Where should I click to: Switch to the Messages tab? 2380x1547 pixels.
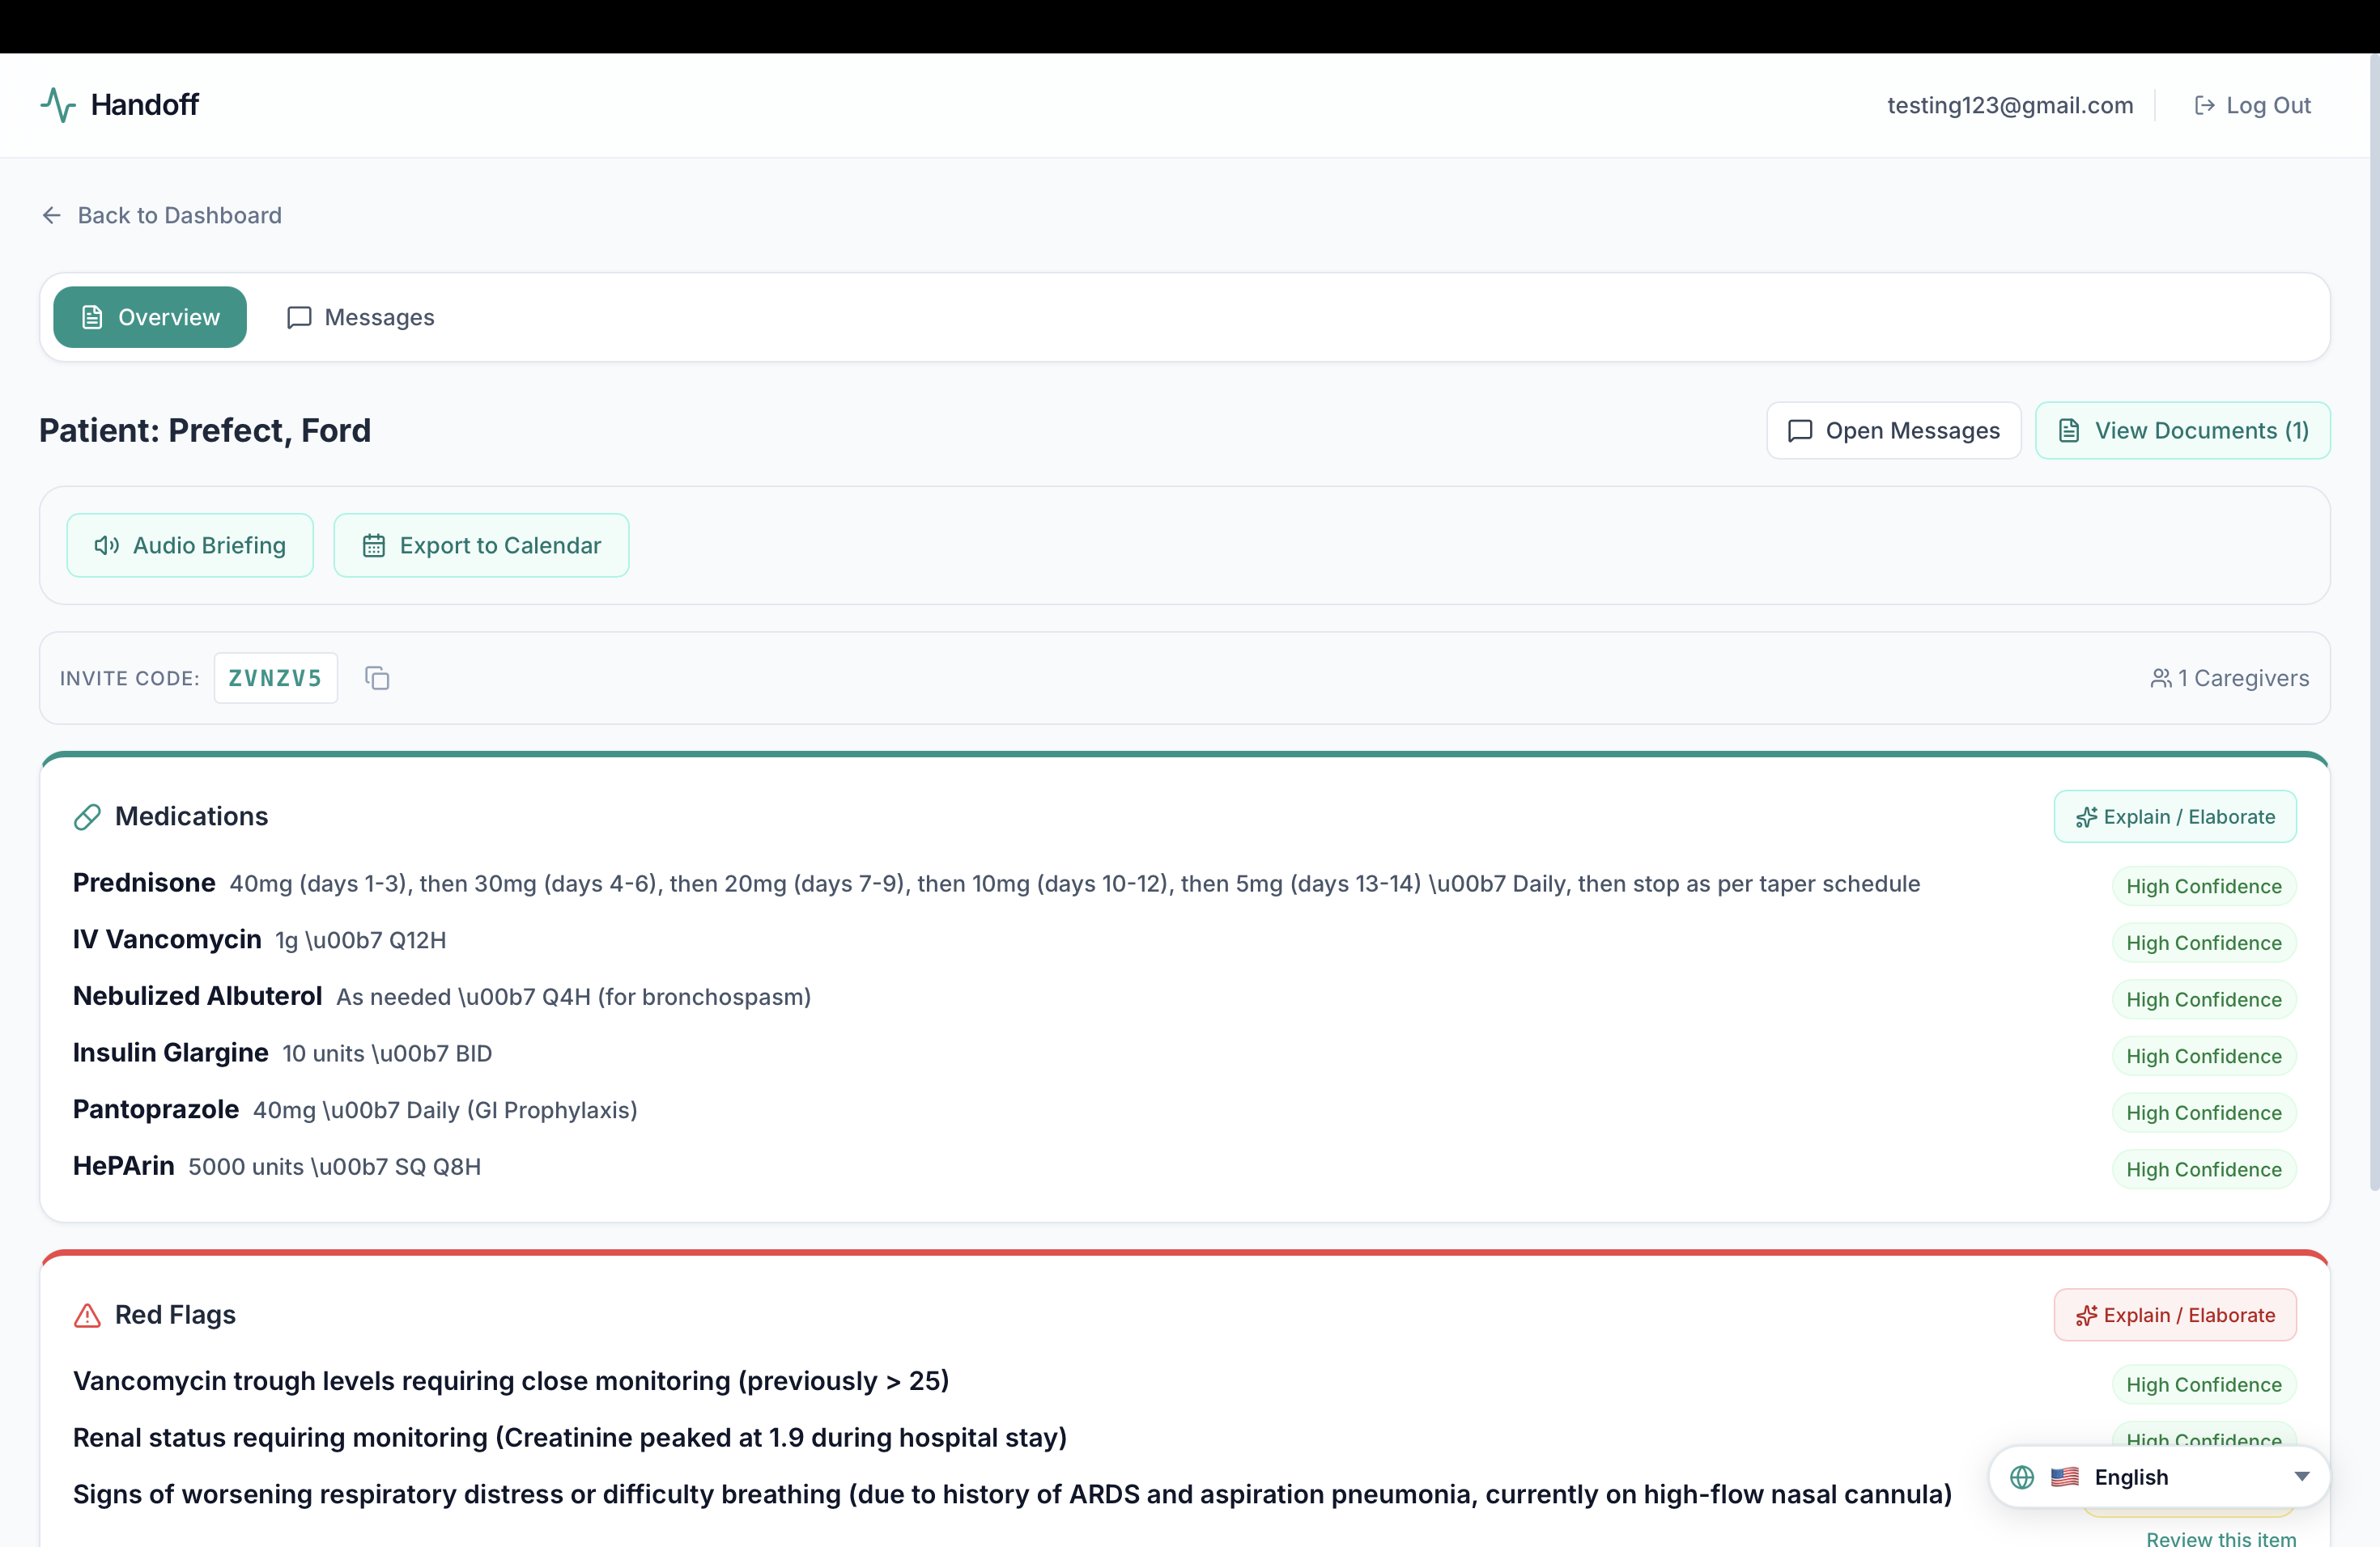click(x=361, y=318)
